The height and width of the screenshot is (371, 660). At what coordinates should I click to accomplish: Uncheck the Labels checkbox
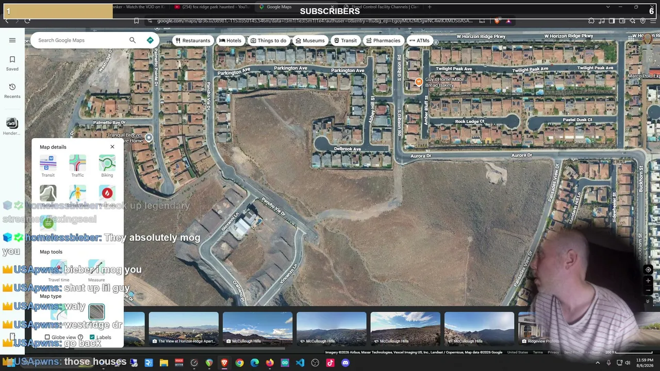tap(92, 338)
